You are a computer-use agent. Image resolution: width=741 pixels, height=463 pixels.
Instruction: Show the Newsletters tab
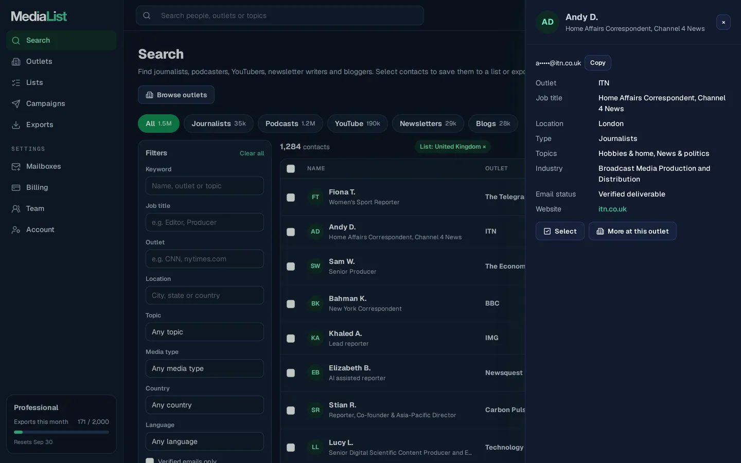point(428,123)
